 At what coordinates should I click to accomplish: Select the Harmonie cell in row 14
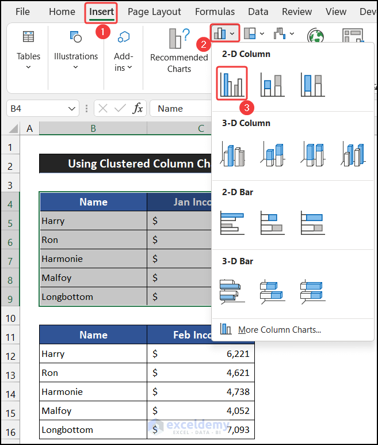(x=93, y=391)
